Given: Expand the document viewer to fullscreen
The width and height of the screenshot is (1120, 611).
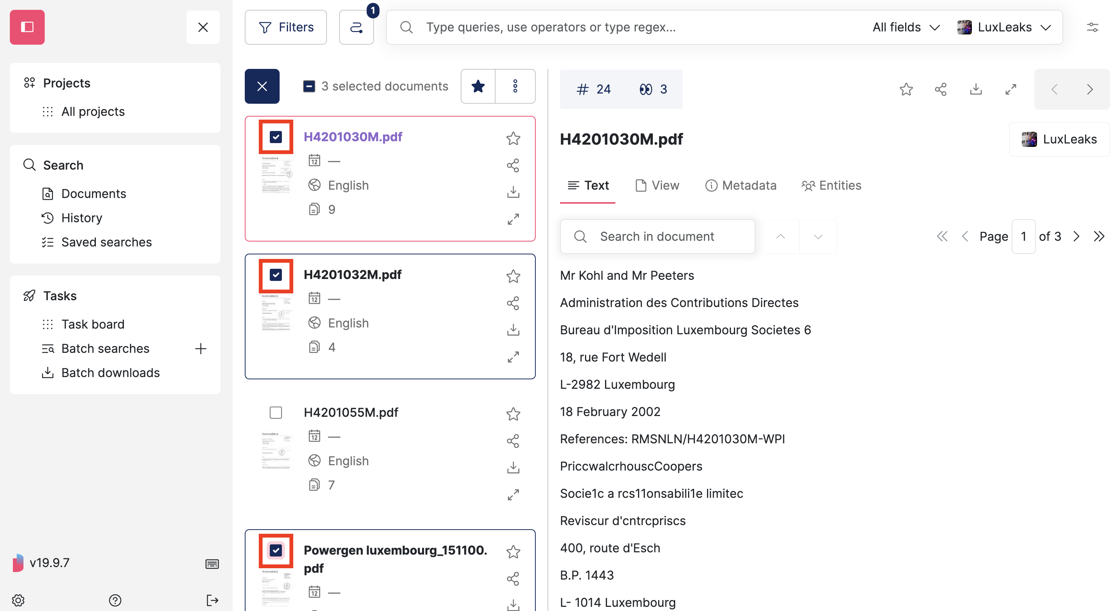Looking at the screenshot, I should click(x=1011, y=89).
